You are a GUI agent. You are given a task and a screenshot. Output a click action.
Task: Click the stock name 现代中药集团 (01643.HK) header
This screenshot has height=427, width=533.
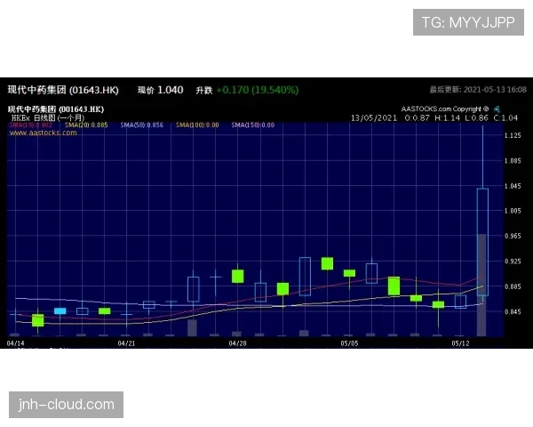pos(63,90)
